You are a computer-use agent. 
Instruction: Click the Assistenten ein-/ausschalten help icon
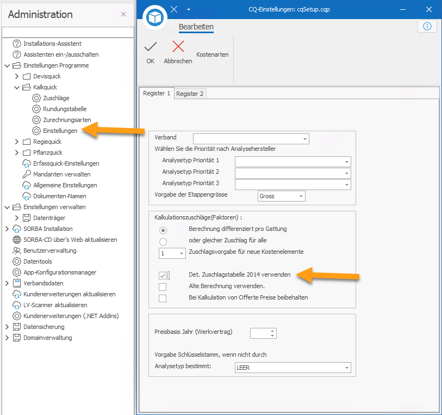pos(17,54)
